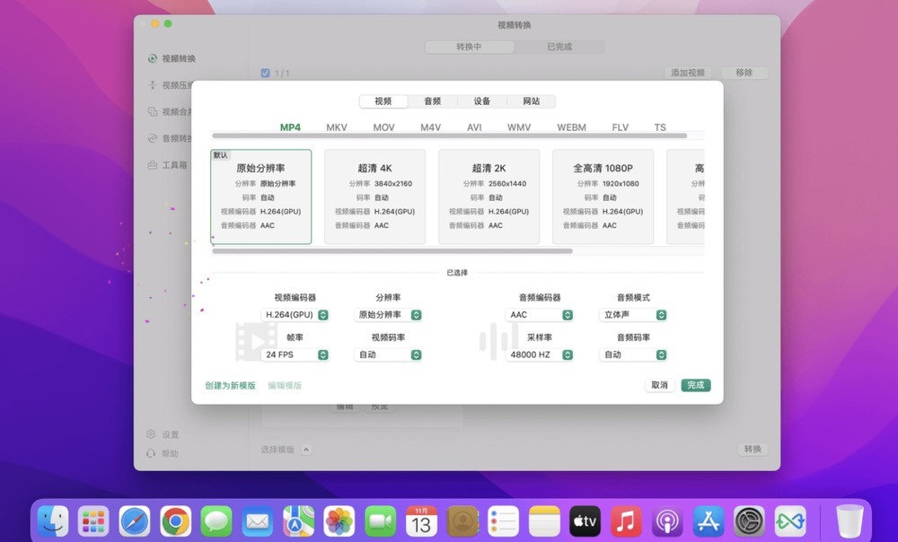The height and width of the screenshot is (542, 898).
Task: Open the Apple TV app in dock
Action: point(585,520)
